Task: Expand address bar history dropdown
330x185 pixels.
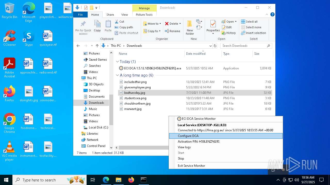Action: coord(210,46)
